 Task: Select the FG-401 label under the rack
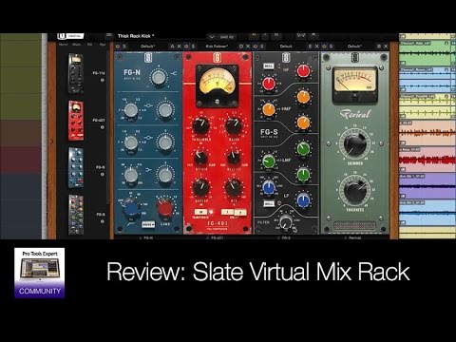[x=217, y=237]
